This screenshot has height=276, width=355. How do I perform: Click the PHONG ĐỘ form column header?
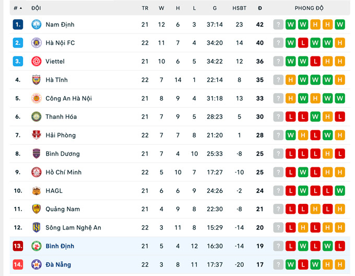309,8
